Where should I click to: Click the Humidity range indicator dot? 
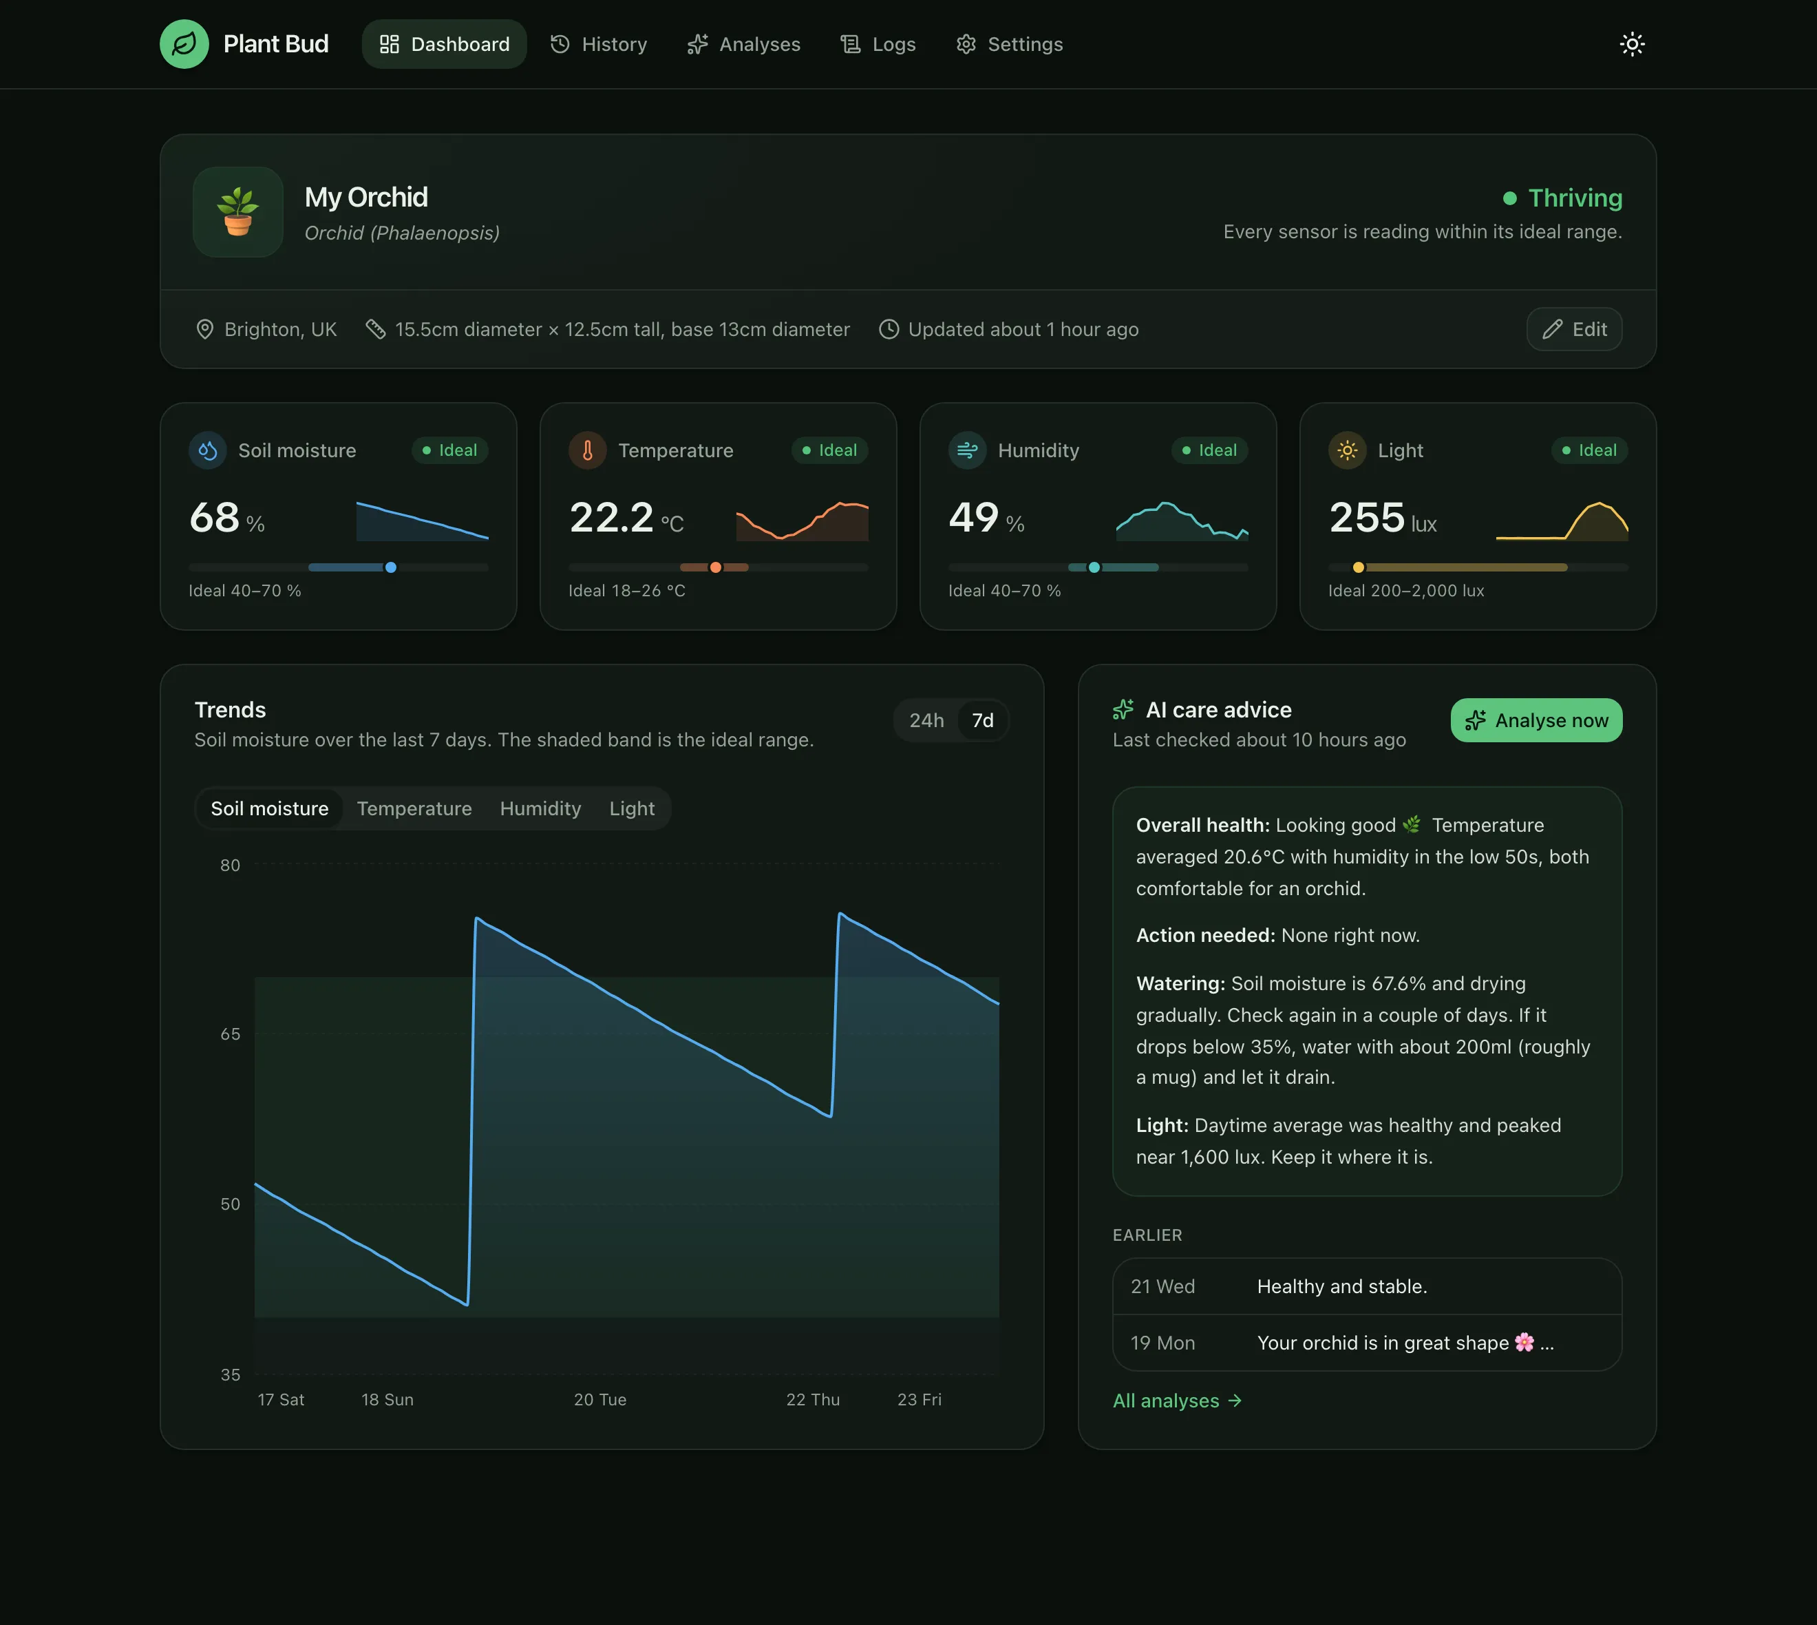tap(1094, 568)
